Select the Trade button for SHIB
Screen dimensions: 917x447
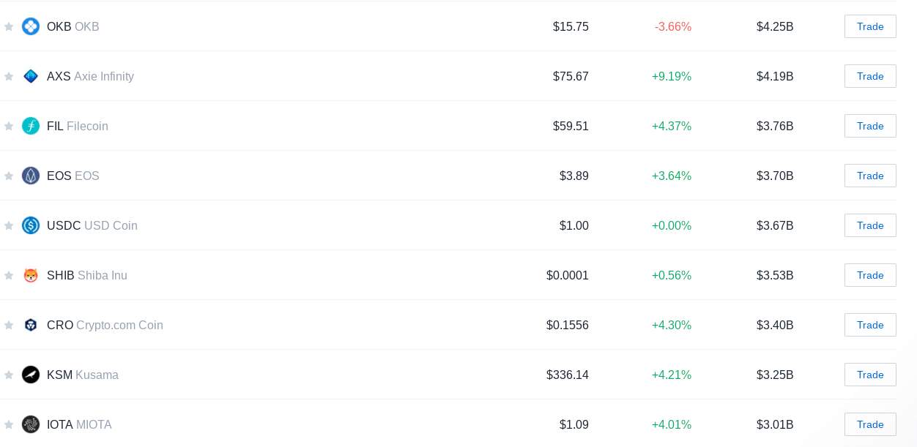click(x=870, y=275)
